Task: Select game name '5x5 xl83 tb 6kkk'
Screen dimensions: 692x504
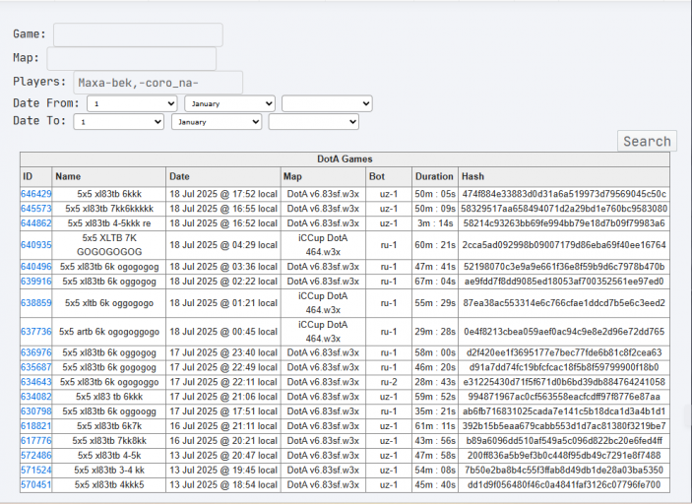Action: (x=109, y=397)
